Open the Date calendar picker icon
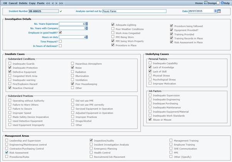 tap(219, 11)
